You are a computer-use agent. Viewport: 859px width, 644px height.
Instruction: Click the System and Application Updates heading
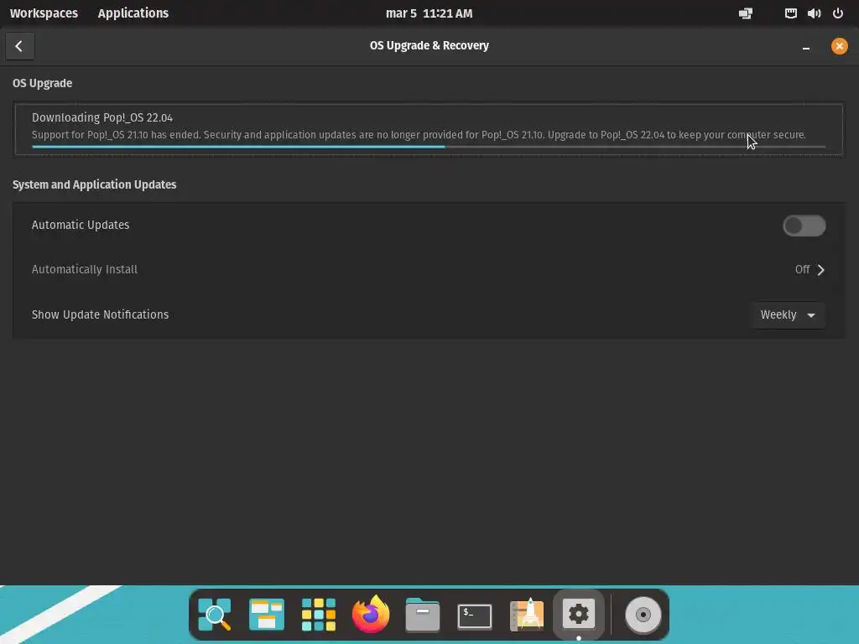pyautogui.click(x=94, y=184)
